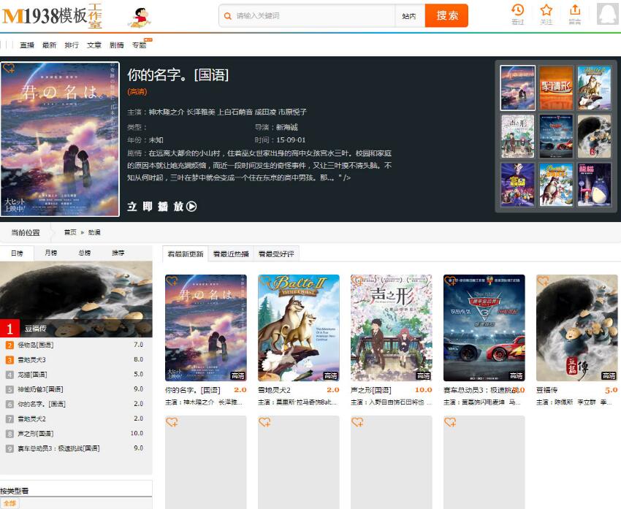The width and height of the screenshot is (621, 509).
Task: Open the 站内 search scope dropdown
Action: (x=409, y=15)
